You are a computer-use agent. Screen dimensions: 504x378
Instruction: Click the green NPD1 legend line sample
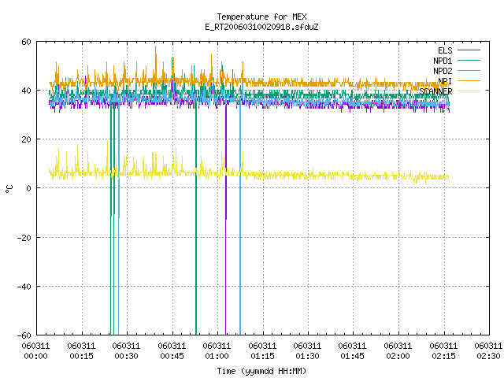click(x=469, y=61)
